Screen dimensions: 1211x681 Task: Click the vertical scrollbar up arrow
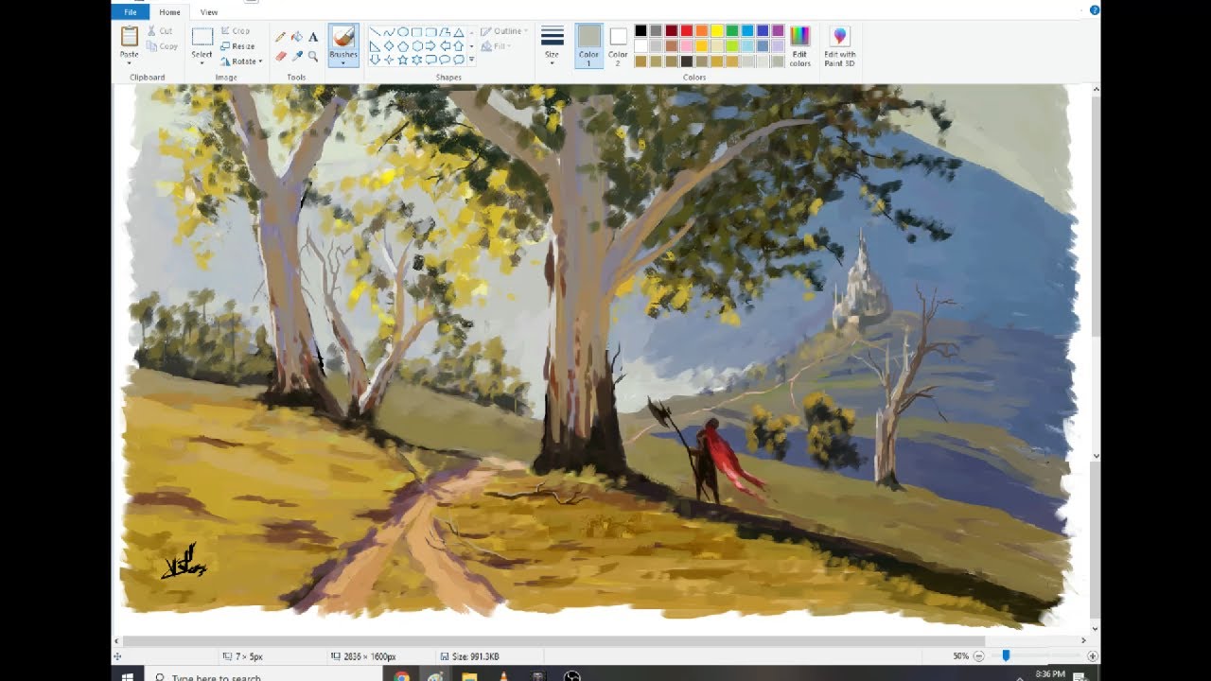(1096, 89)
